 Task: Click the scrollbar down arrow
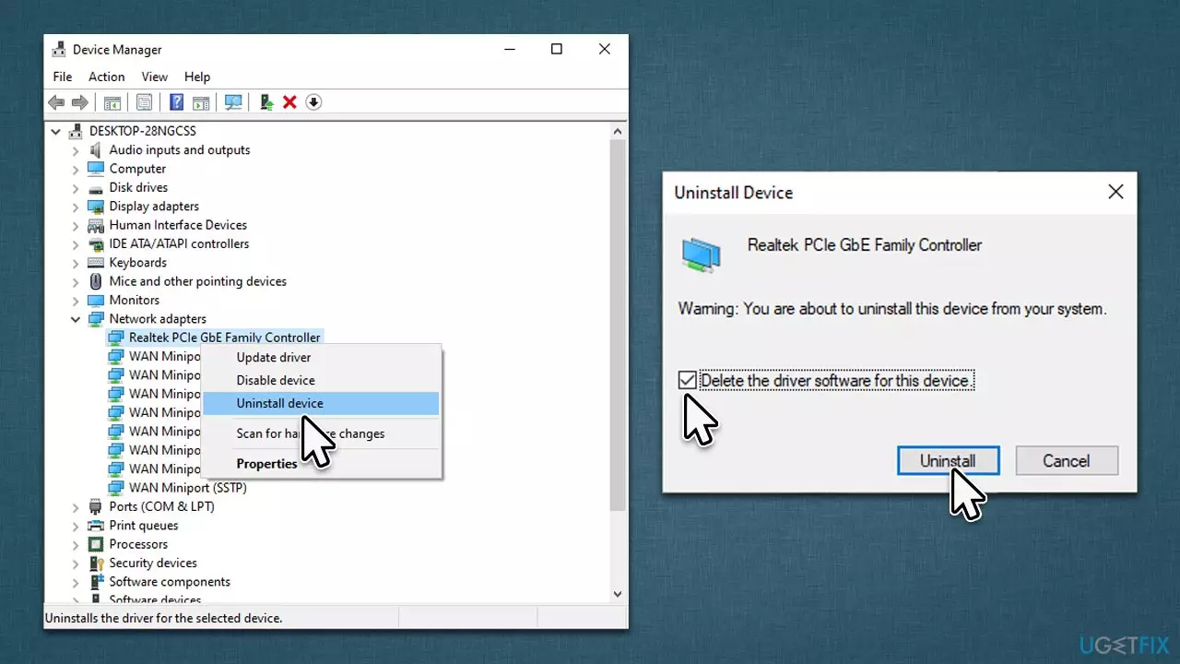click(619, 595)
